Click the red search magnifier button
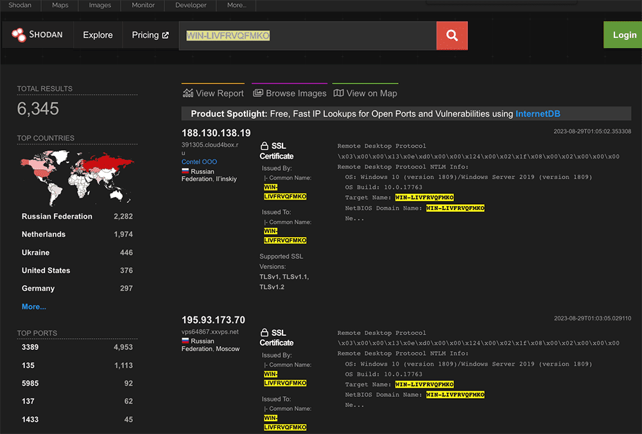Image resolution: width=642 pixels, height=434 pixels. pos(452,35)
